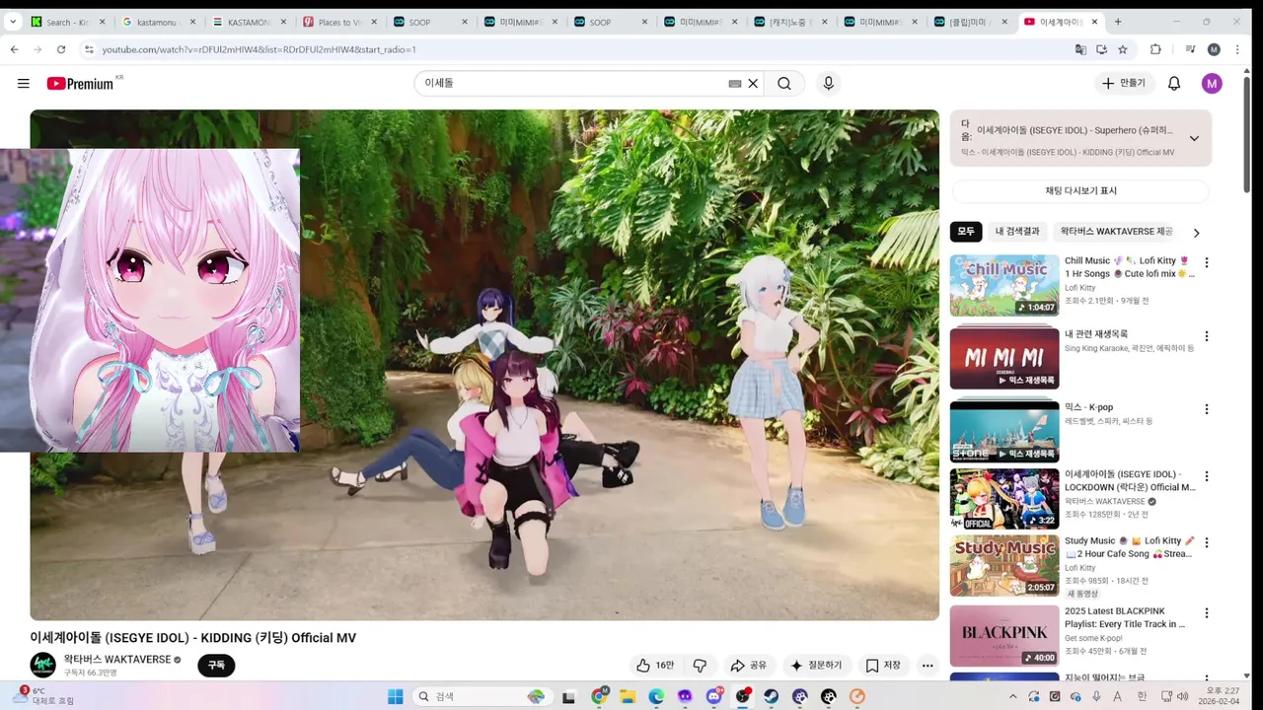1263x710 pixels.
Task: Open options for 2025 Latest BLACKPINK playlist
Action: [x=1206, y=613]
